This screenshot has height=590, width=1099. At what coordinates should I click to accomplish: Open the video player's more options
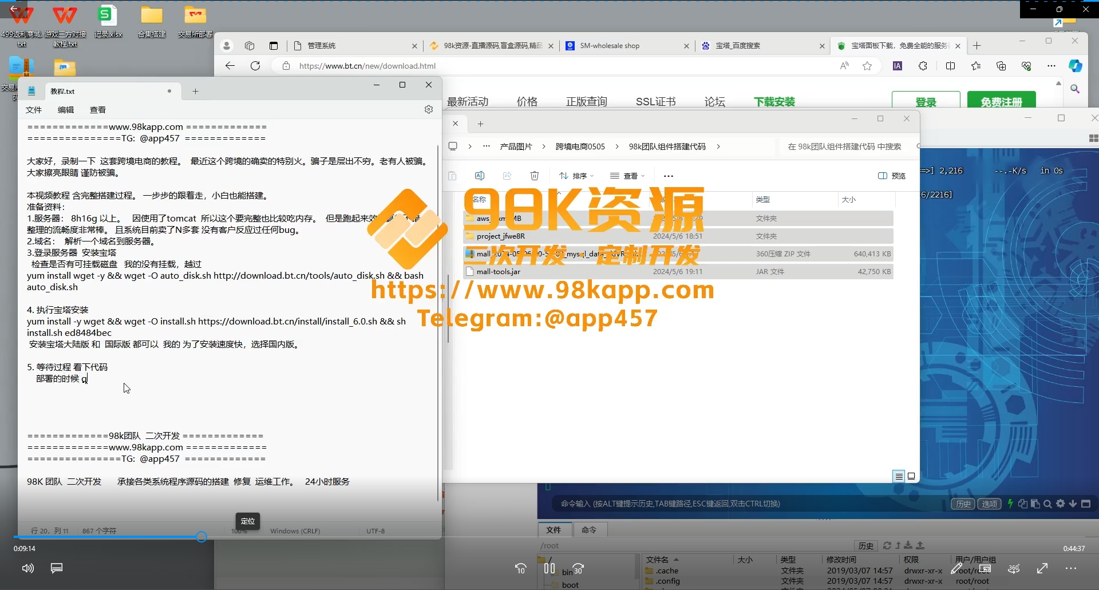click(1071, 568)
